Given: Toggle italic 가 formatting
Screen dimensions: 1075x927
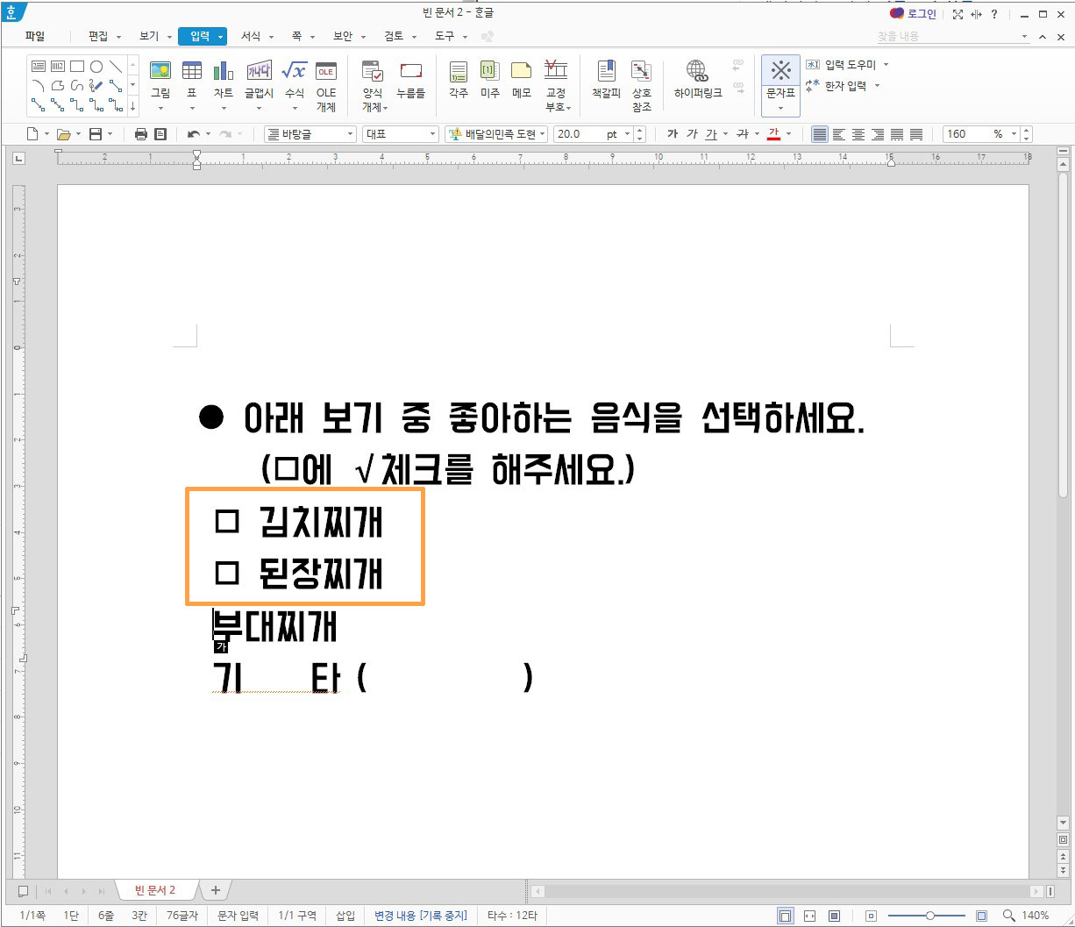Looking at the screenshot, I should click(693, 134).
